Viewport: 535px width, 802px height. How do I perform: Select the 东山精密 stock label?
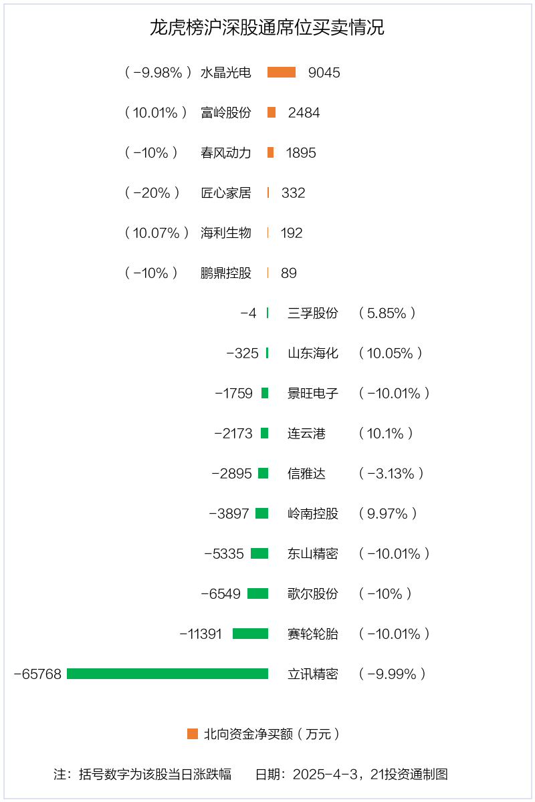(313, 553)
